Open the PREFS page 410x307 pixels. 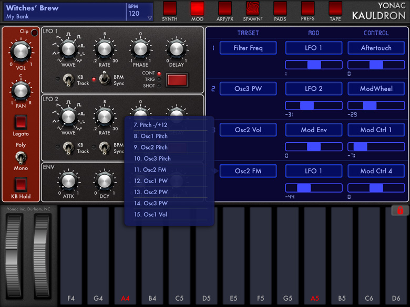(x=307, y=8)
